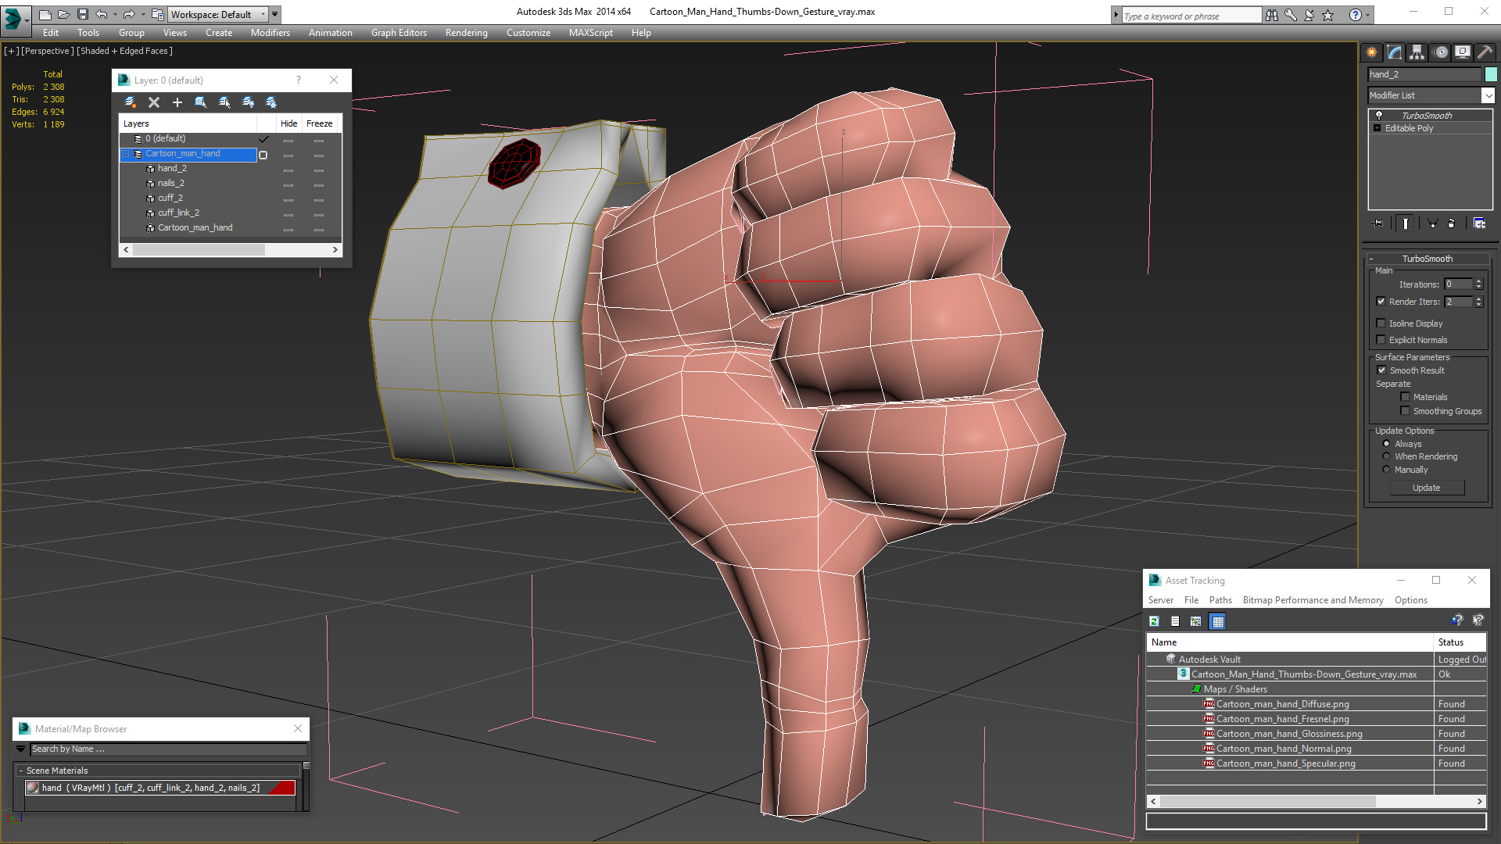Expand the Editable Poly stack entry

[1377, 128]
